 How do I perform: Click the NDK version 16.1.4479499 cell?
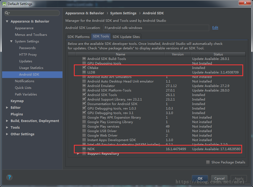coord(176,149)
